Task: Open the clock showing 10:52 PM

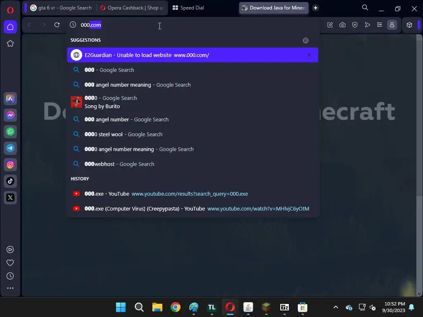Action: (x=394, y=307)
